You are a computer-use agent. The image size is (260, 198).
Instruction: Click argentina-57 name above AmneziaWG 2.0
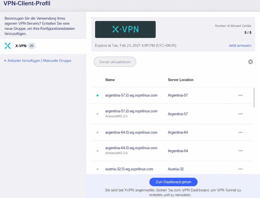tap(131, 111)
